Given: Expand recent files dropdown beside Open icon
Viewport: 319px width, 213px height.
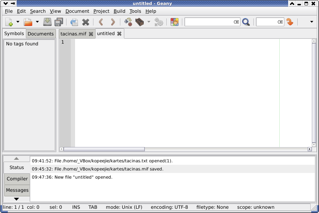Looking at the screenshot, I should (37, 22).
